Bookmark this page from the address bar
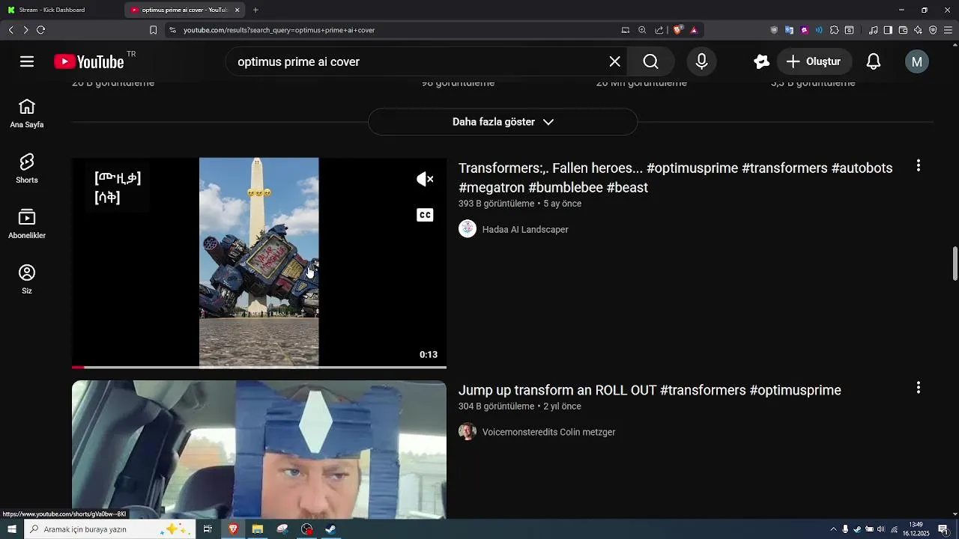Screen dimensions: 959x539 (x=153, y=30)
